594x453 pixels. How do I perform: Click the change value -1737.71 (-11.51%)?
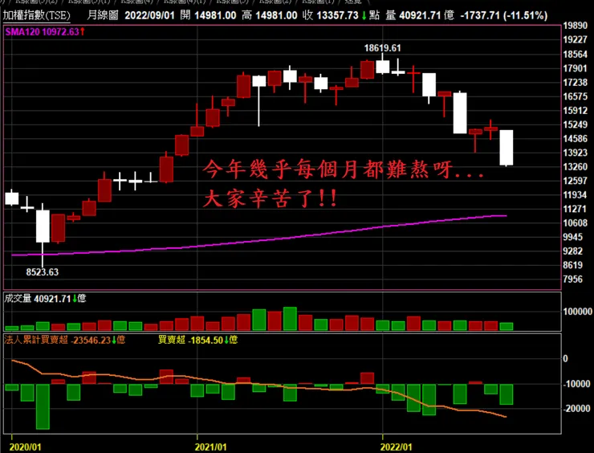(504, 15)
